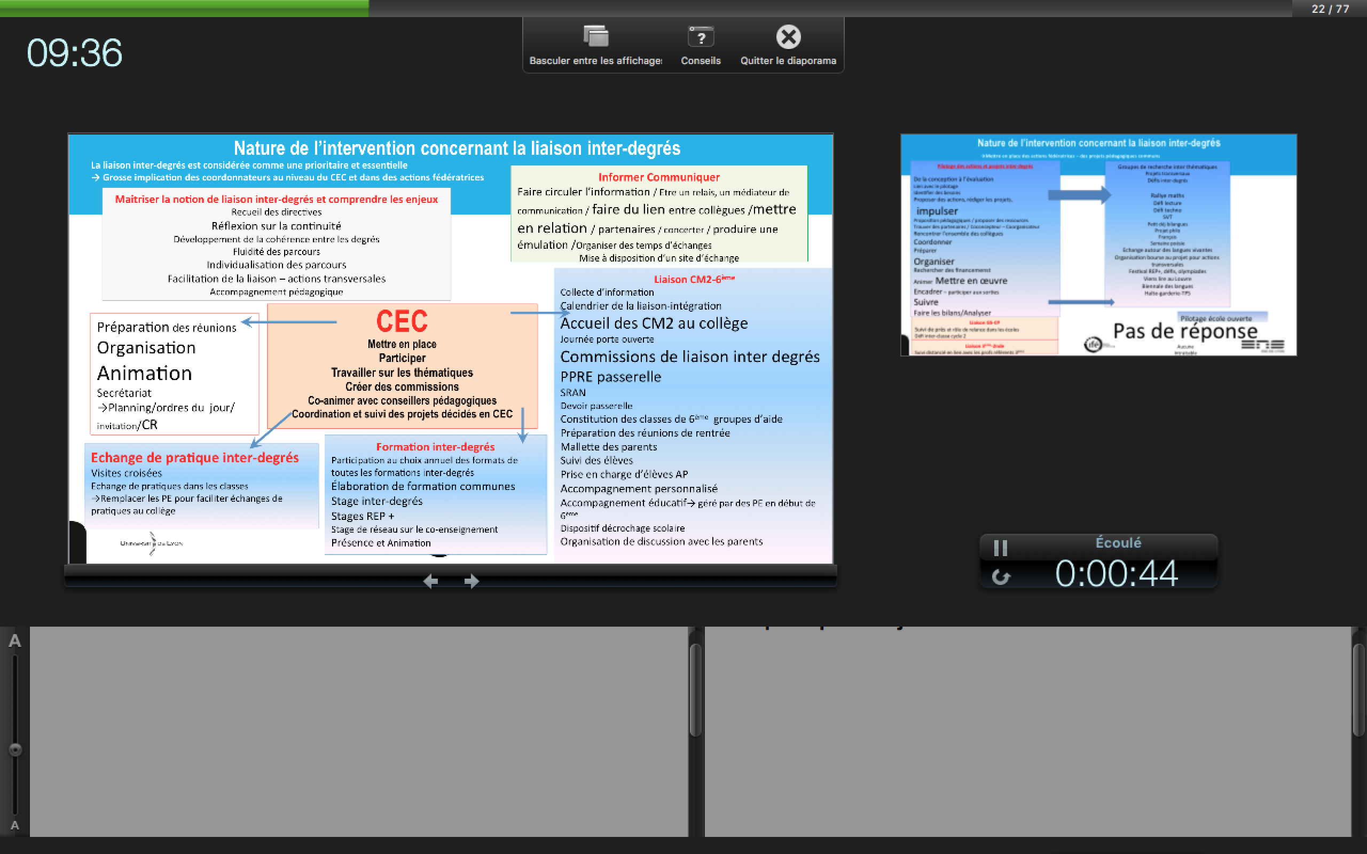Click the left notes pane scrollbar
Image resolution: width=1367 pixels, height=854 pixels.
(695, 690)
